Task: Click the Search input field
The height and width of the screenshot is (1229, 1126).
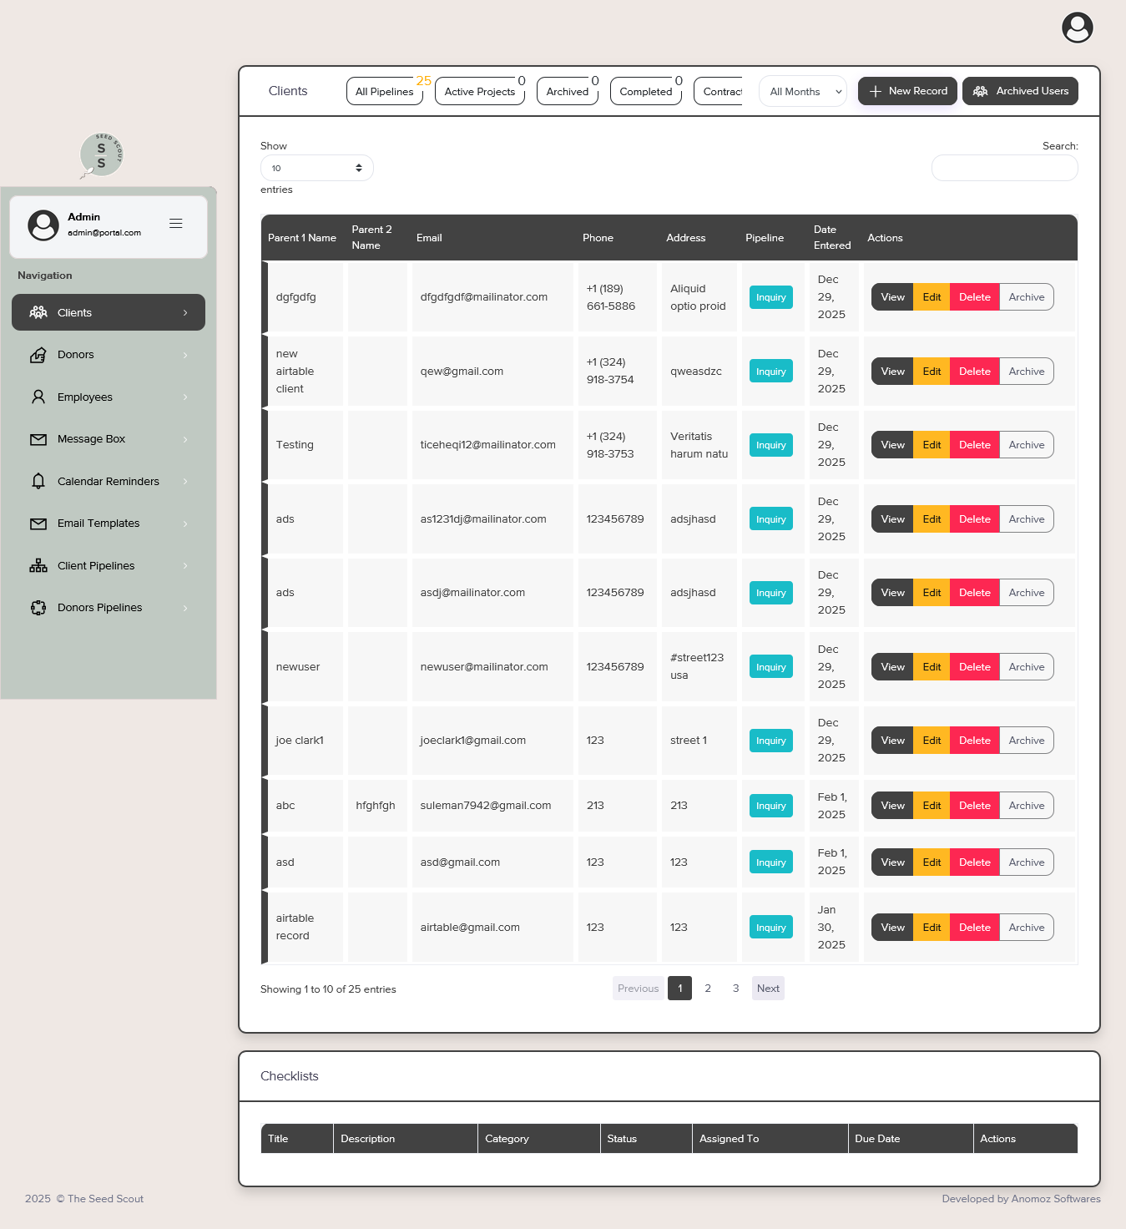Action: pyautogui.click(x=1004, y=168)
